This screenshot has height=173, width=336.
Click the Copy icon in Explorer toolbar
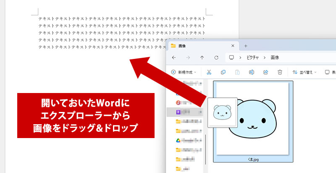(x=223, y=72)
